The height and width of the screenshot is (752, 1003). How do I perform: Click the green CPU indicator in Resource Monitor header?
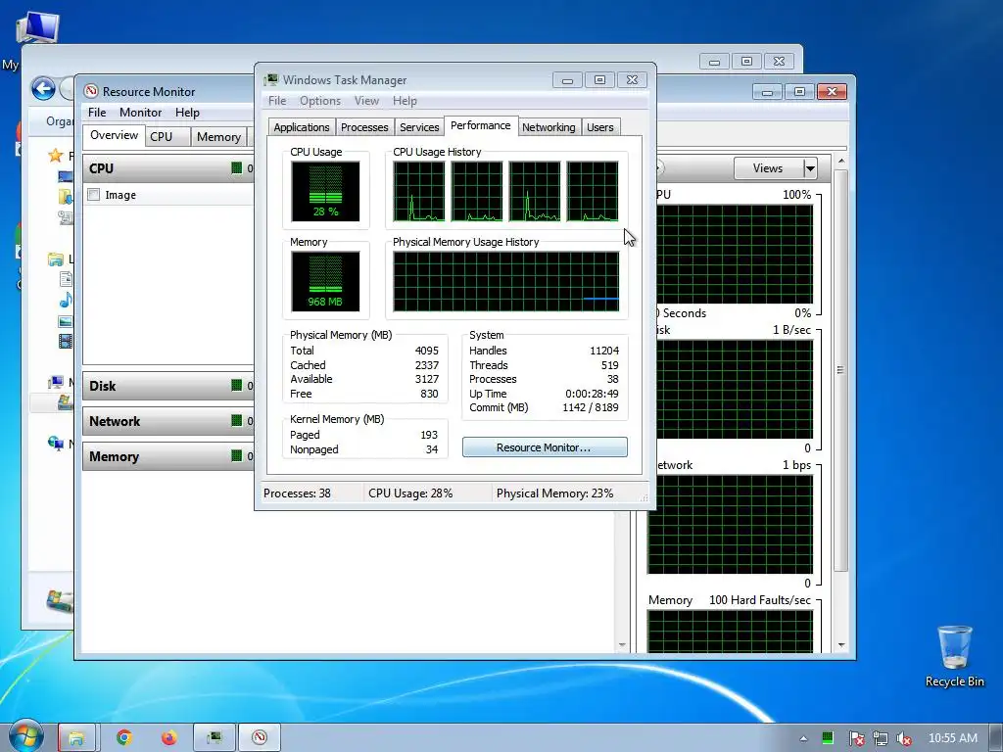pos(237,168)
